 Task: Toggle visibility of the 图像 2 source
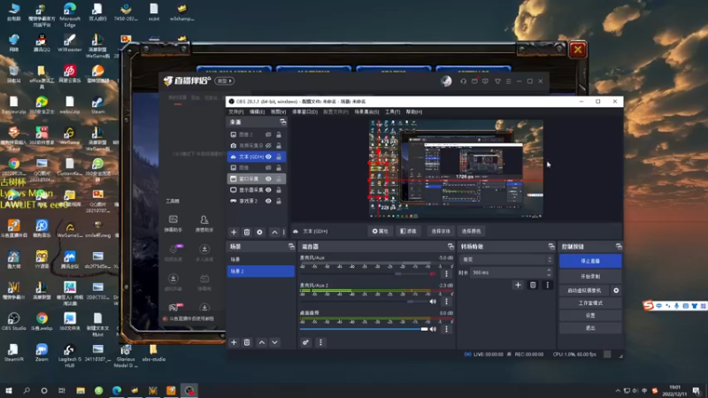268,134
